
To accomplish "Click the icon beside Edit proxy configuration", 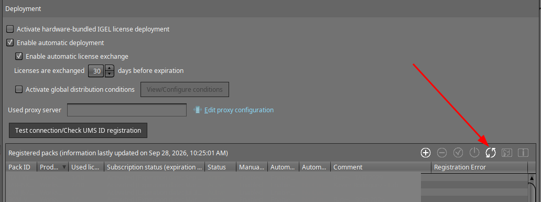I will [198, 110].
